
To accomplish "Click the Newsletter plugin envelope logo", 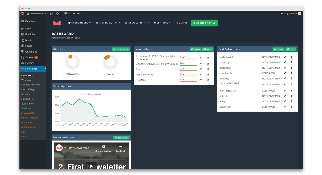I will point(57,23).
